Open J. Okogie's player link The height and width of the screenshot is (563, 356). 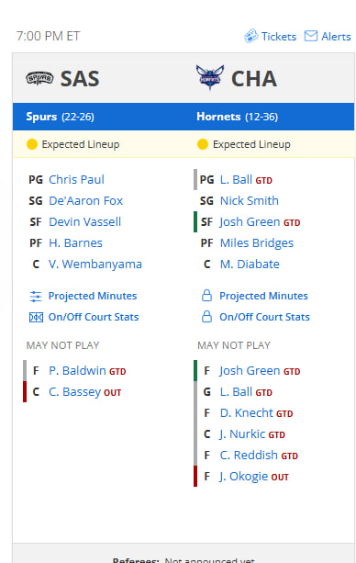pyautogui.click(x=243, y=477)
